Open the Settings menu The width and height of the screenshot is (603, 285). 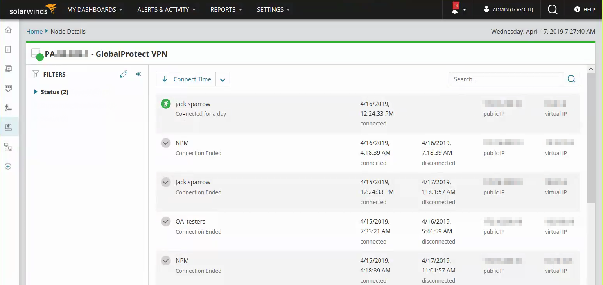click(x=273, y=10)
